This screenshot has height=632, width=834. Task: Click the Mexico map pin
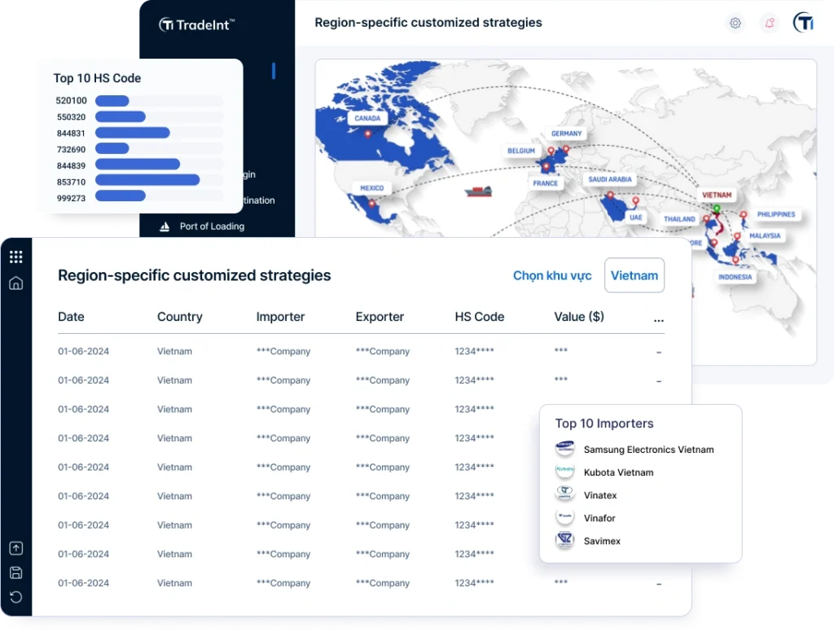[371, 204]
